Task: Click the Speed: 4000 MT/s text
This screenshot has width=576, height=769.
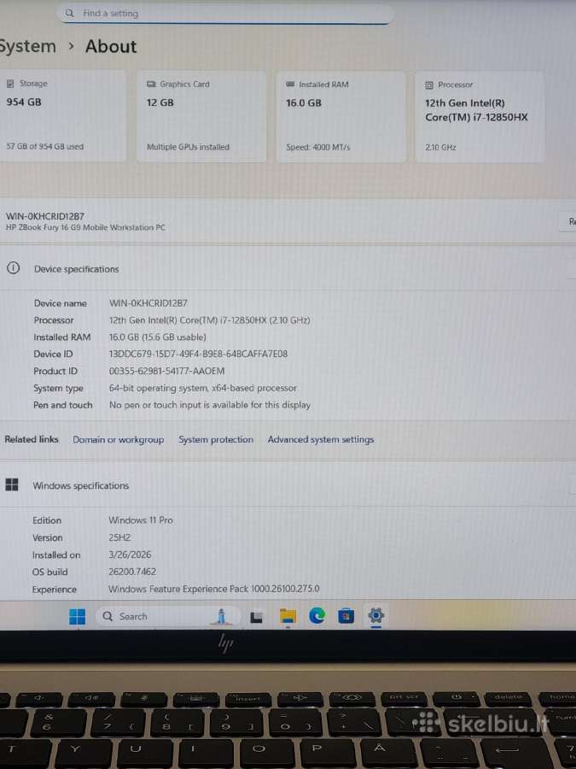Action: point(318,147)
